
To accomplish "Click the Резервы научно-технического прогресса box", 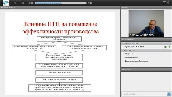I will [59, 39].
